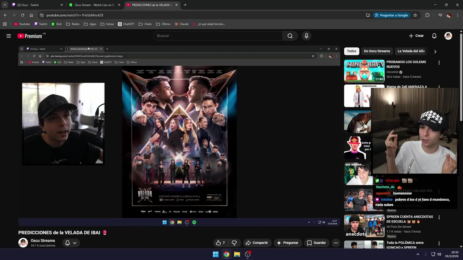Reload the page in Chrome
This screenshot has width=463, height=260.
click(x=22, y=15)
